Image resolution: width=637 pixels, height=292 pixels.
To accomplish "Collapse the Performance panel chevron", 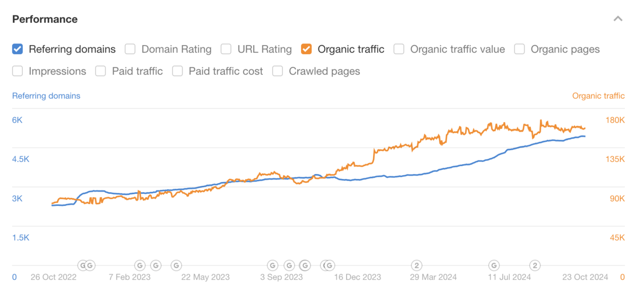I will click(x=617, y=19).
